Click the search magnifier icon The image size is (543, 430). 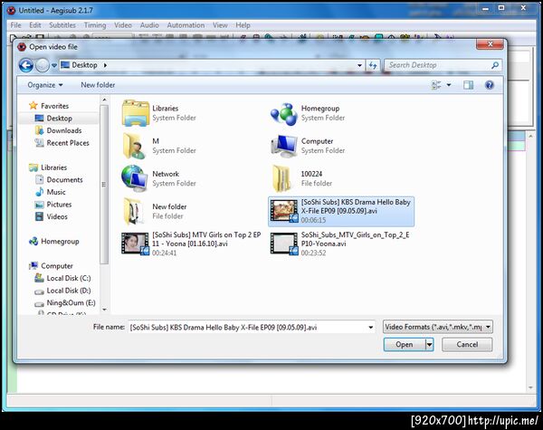pyautogui.click(x=495, y=65)
